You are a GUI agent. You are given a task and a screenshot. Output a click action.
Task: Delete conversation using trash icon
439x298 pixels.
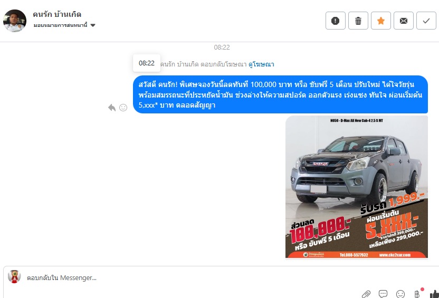pos(358,21)
